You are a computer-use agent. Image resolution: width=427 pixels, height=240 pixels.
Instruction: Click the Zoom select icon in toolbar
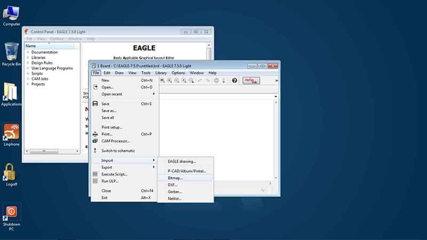[192, 81]
